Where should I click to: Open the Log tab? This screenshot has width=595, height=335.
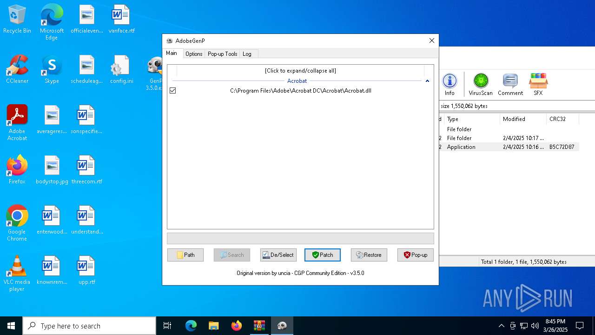coord(247,54)
